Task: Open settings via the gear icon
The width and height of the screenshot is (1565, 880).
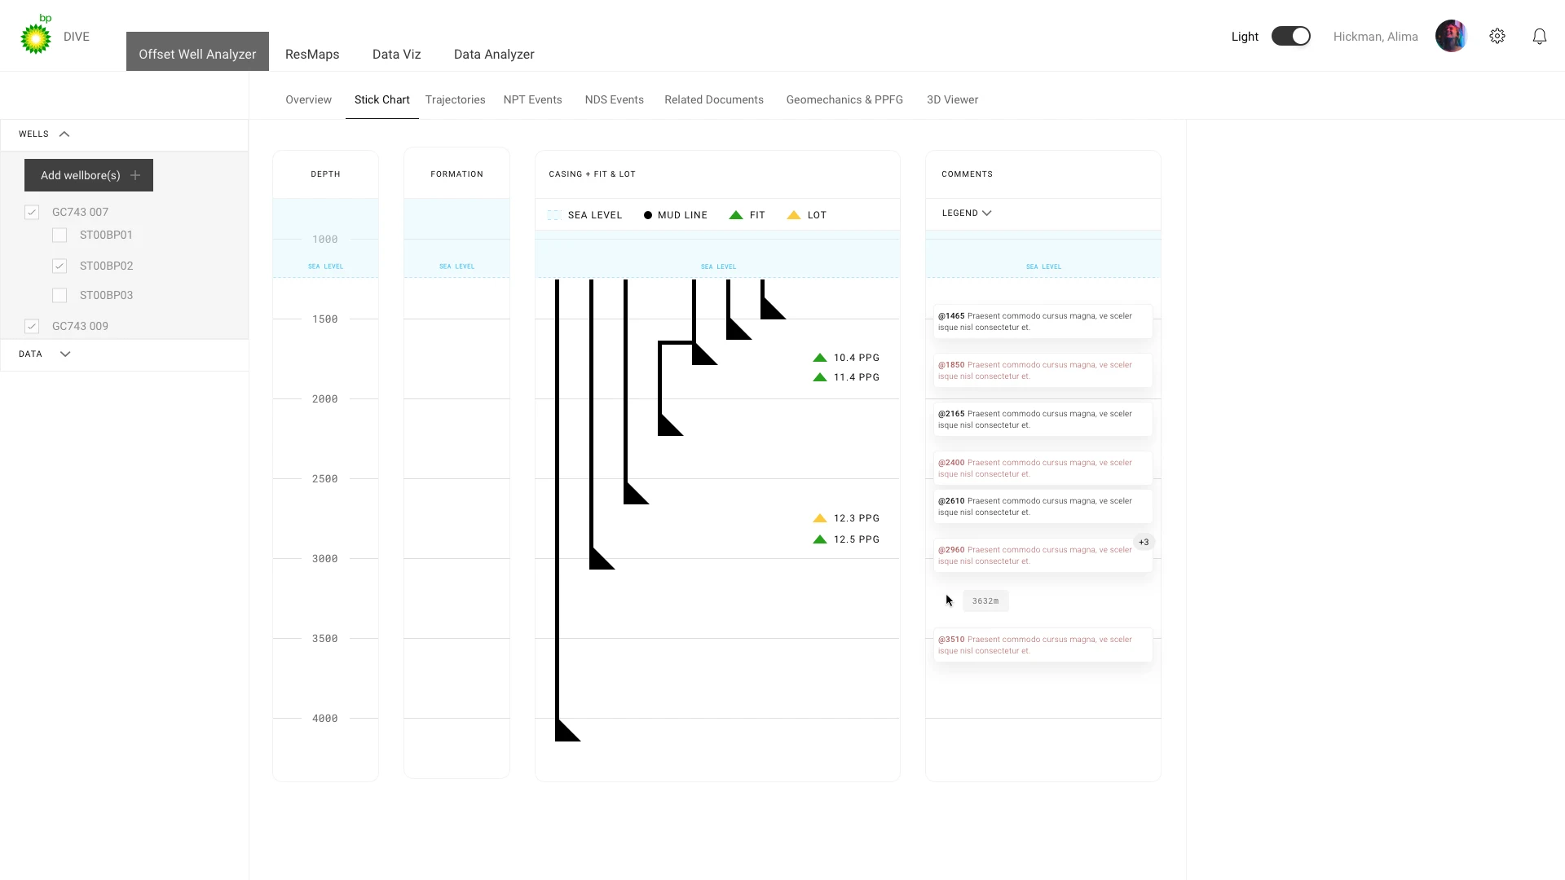Action: (x=1497, y=36)
